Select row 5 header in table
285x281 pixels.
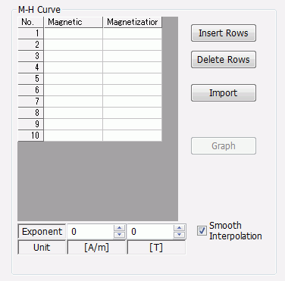(30, 79)
